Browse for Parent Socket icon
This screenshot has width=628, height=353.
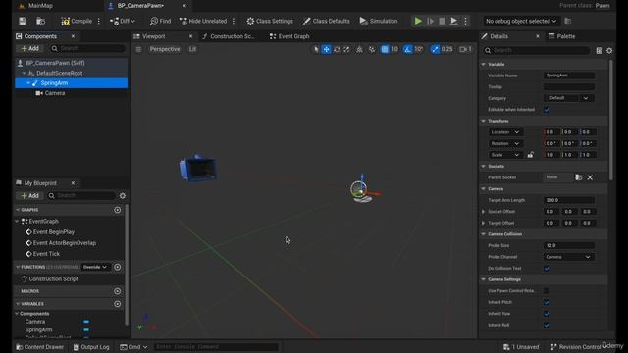[578, 177]
